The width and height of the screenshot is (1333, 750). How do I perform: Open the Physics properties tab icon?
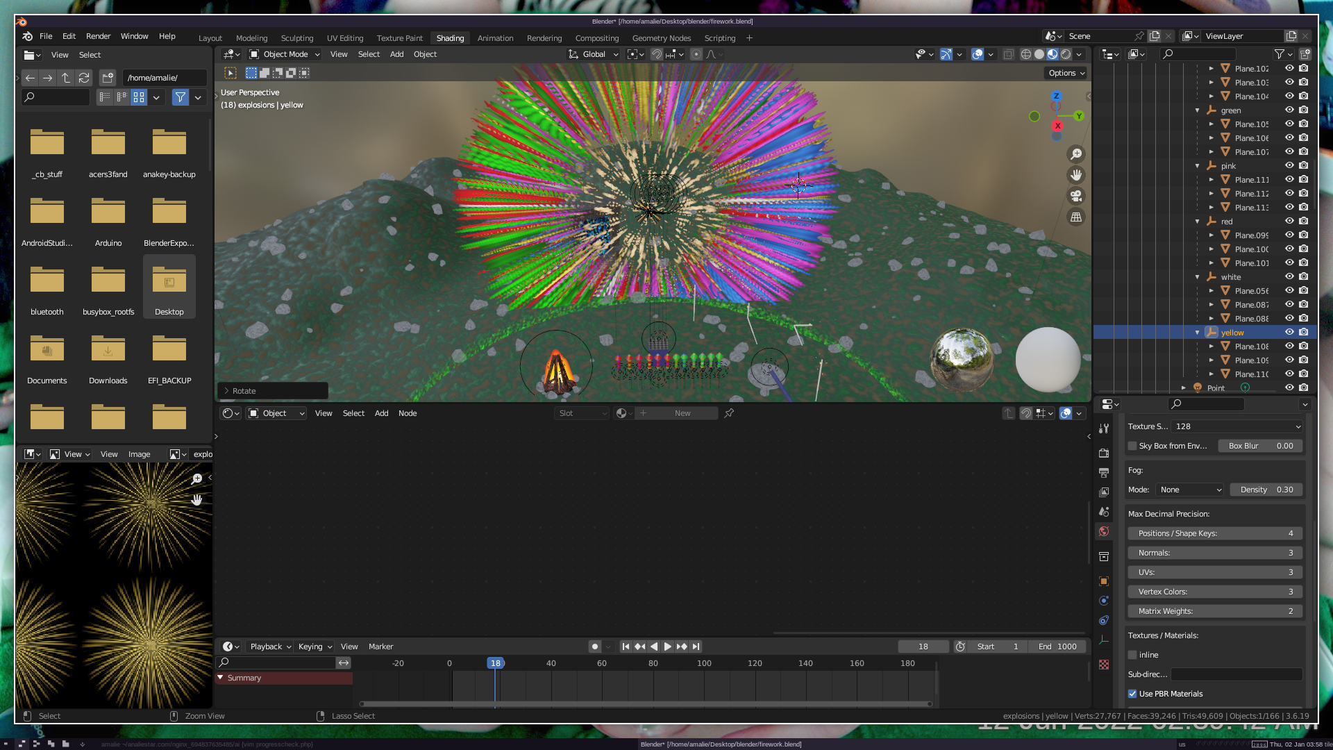[x=1104, y=601]
